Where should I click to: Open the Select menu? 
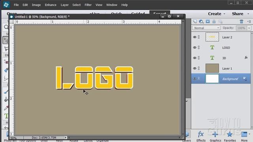pos(76,5)
